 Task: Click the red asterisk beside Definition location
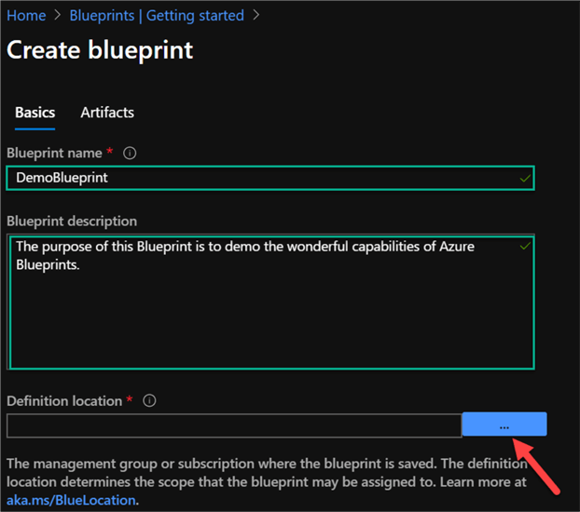[x=130, y=400]
